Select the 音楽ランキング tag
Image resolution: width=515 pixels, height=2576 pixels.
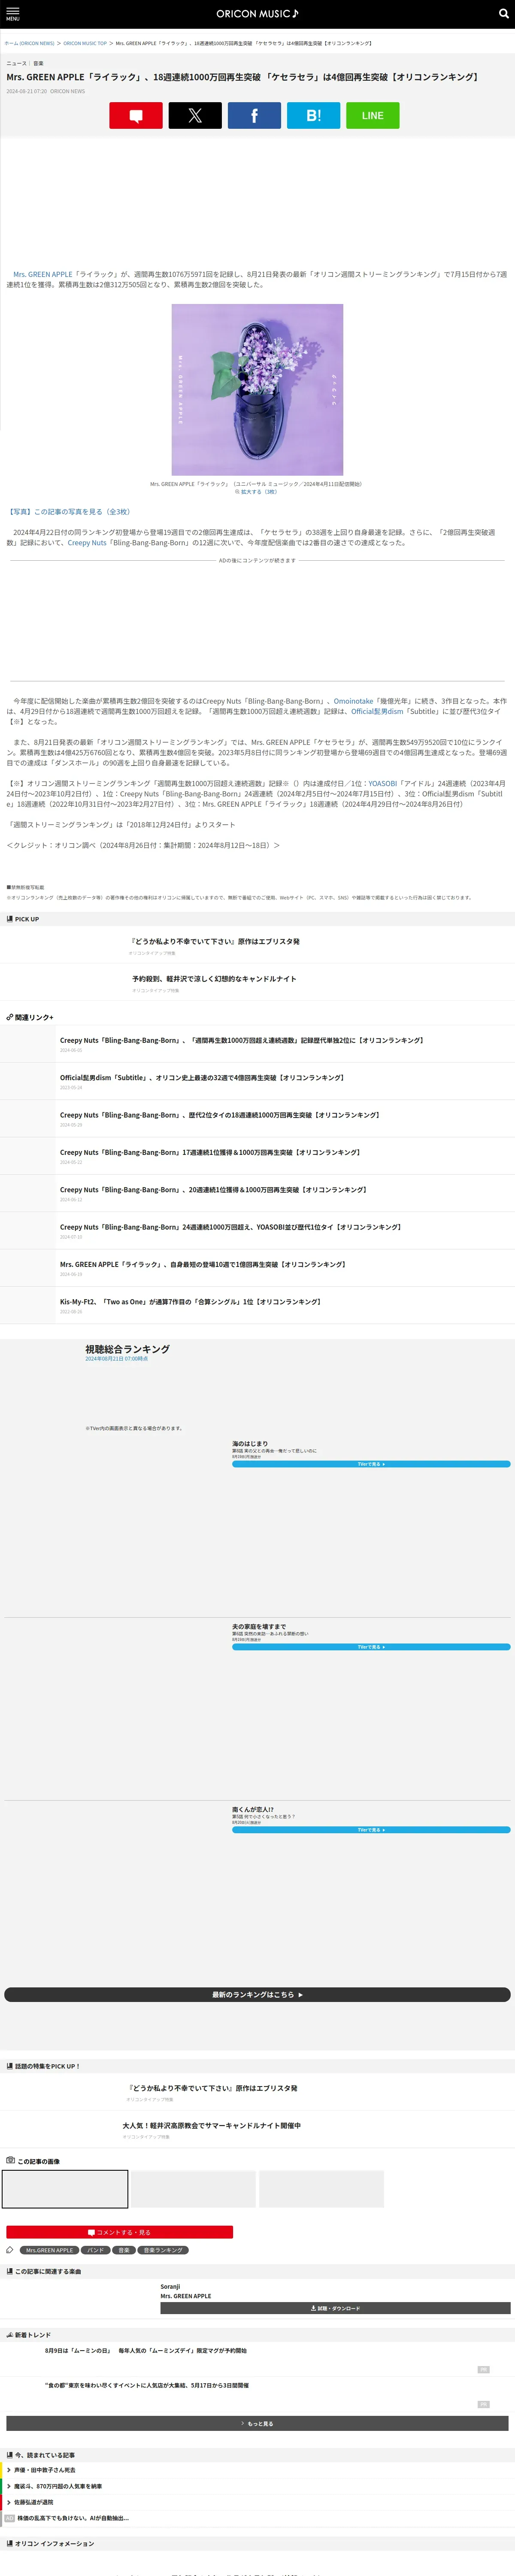click(x=163, y=2250)
